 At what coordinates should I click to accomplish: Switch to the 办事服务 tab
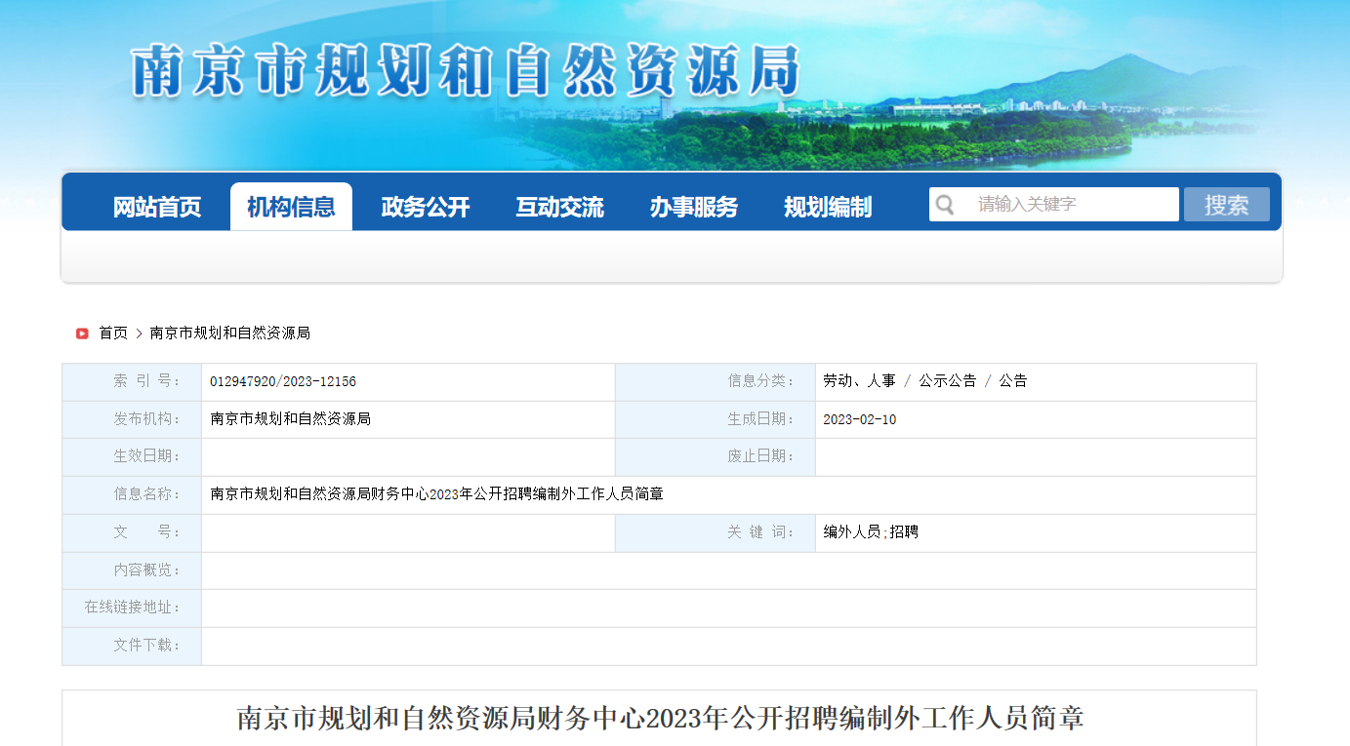694,207
